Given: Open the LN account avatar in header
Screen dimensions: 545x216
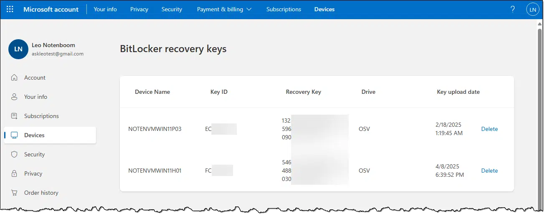Looking at the screenshot, I should tap(533, 9).
